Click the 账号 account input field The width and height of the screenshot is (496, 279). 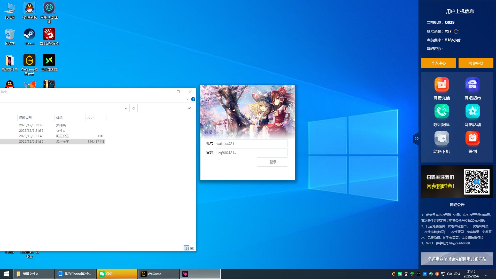click(x=251, y=144)
